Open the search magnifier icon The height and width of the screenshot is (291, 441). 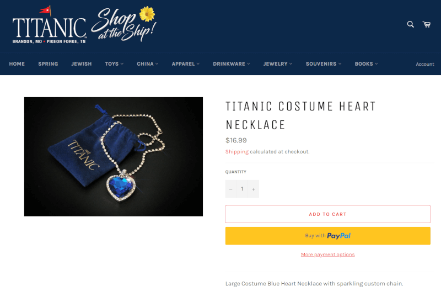click(410, 24)
